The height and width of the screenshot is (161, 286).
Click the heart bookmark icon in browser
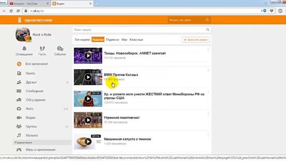pos(272,11)
